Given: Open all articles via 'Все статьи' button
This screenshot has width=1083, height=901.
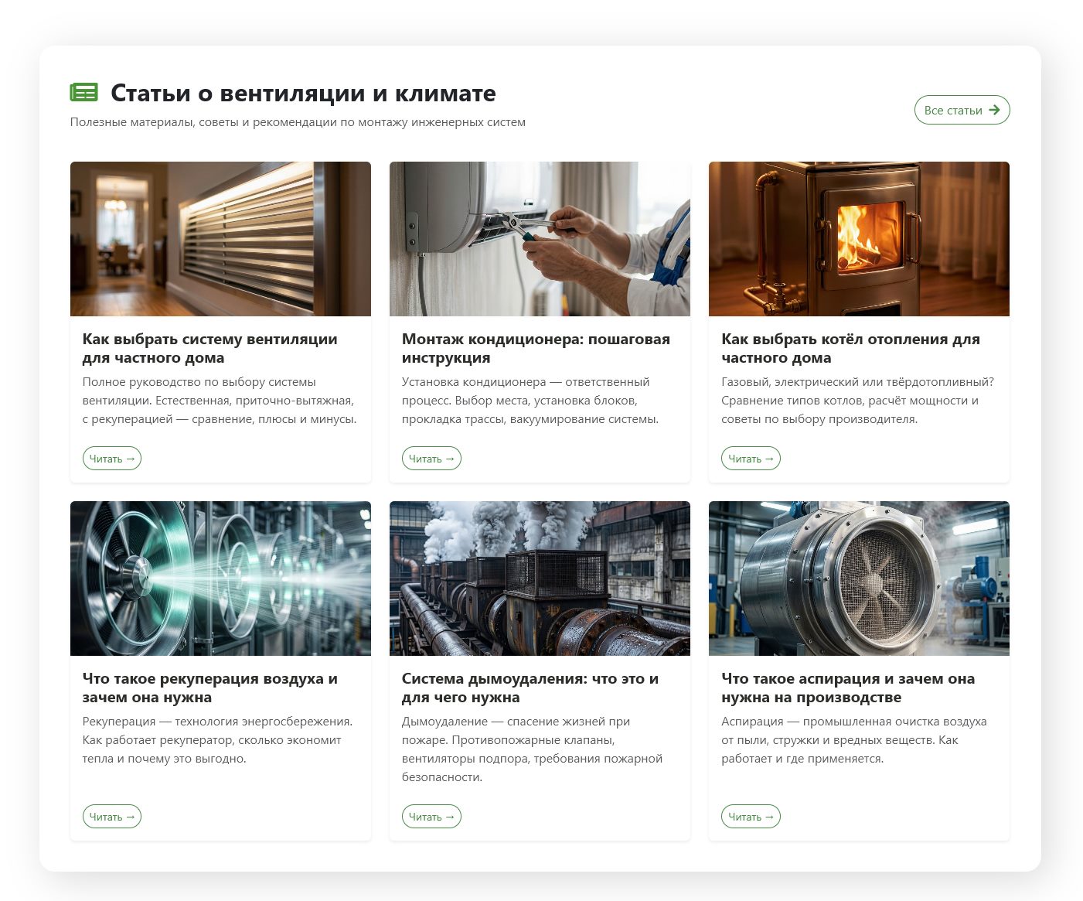Looking at the screenshot, I should [x=962, y=110].
